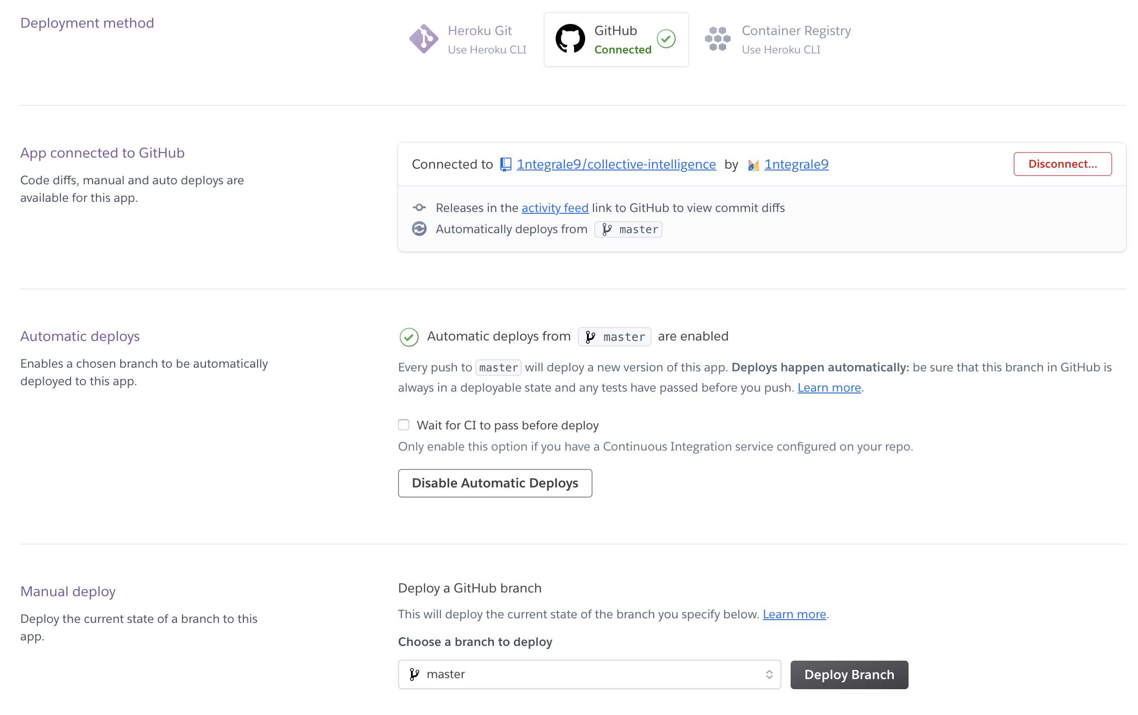
Task: Click Disable Automatic Deploys button
Action: (495, 483)
